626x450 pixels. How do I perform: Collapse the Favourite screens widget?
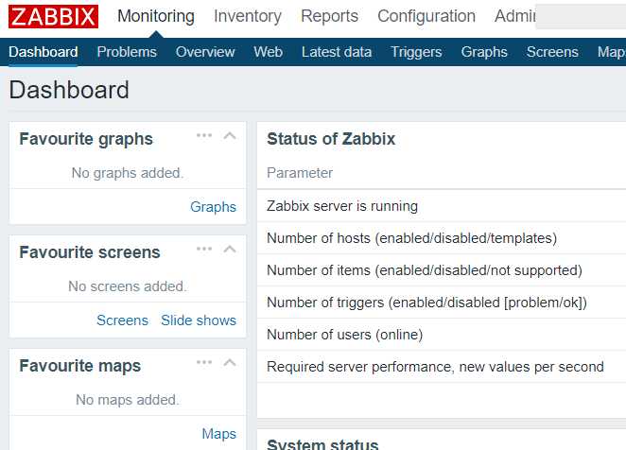[x=230, y=250]
